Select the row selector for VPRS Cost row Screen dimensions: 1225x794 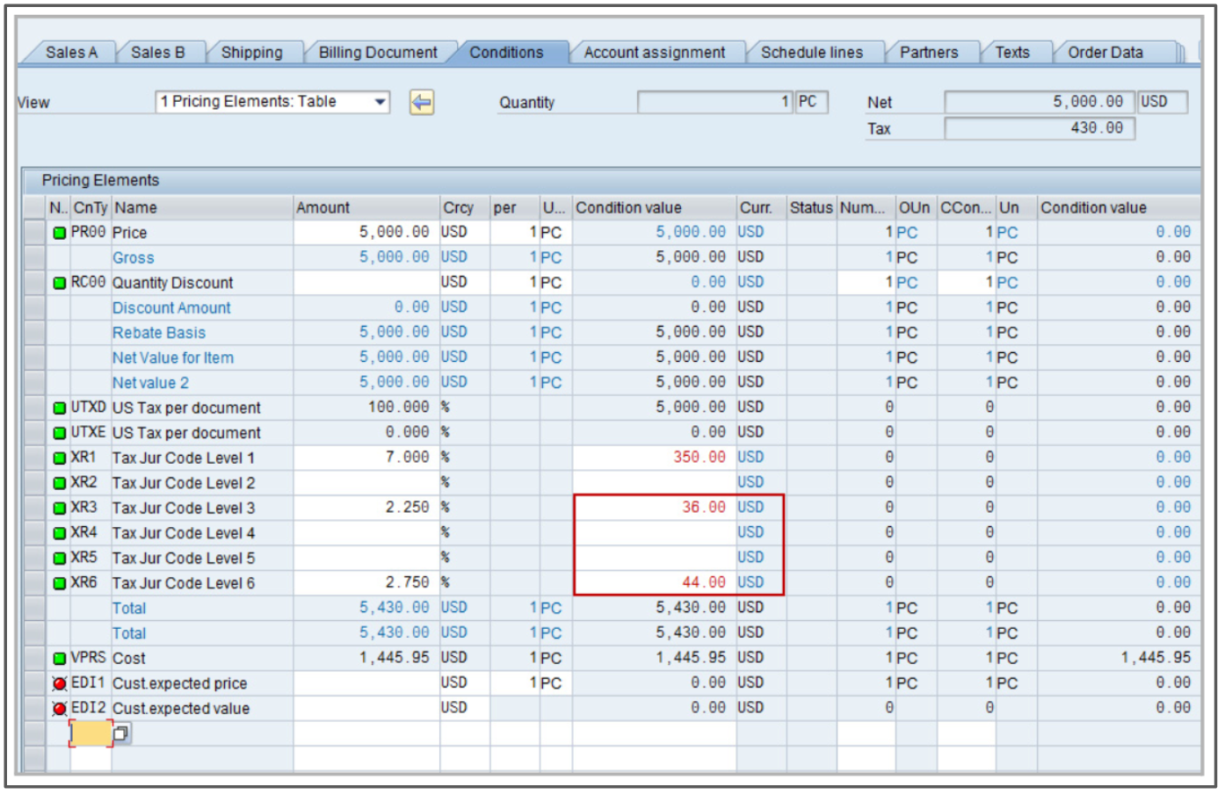tap(34, 659)
